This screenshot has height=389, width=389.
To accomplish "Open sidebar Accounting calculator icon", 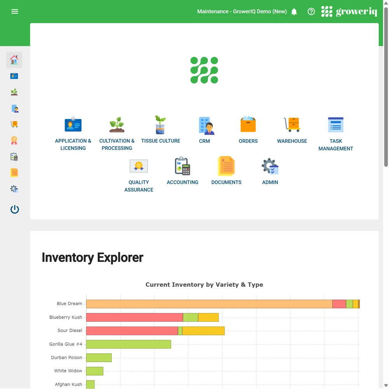I will [14, 157].
